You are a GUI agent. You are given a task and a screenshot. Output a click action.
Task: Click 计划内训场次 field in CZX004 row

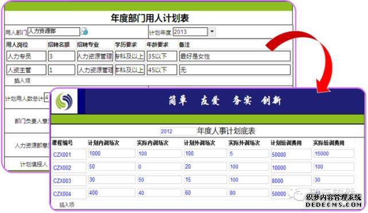click(x=111, y=193)
